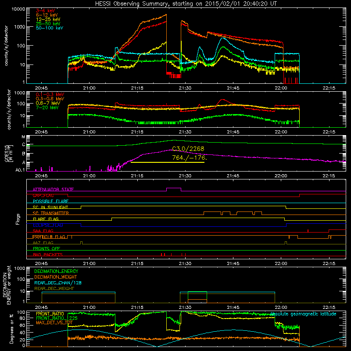This screenshot has height=351, width=351.
Task: Click the GAP_FLAG label
Action: coord(43,195)
